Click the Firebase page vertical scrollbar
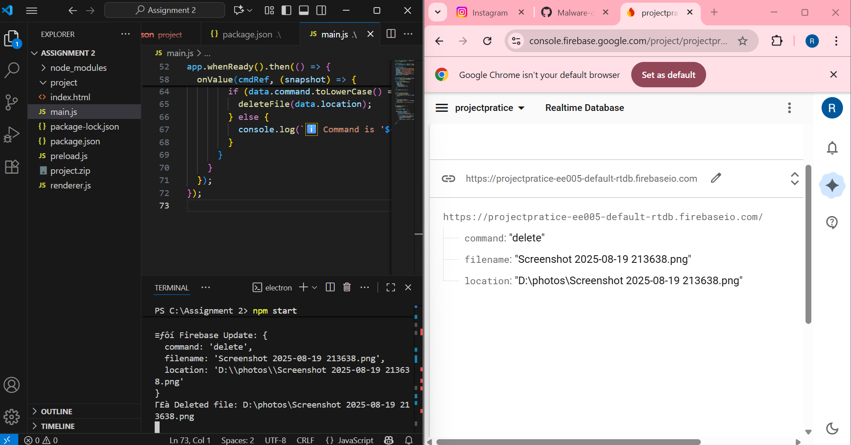The image size is (851, 445). click(808, 244)
